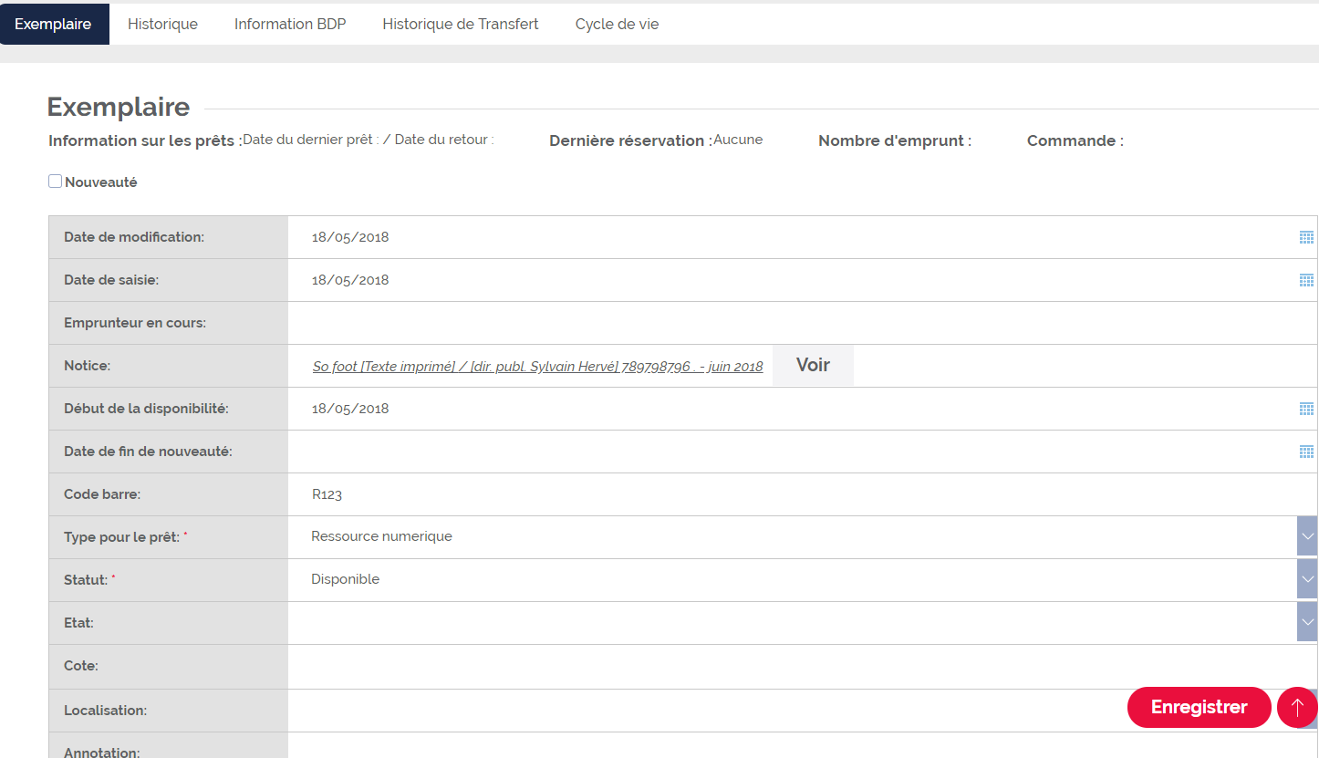Tick the Nouveauté checkbox
Screen dimensions: 1319x758
tap(55, 182)
